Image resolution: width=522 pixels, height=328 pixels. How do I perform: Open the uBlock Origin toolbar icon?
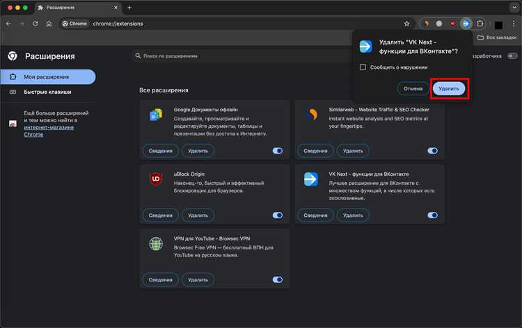click(453, 24)
